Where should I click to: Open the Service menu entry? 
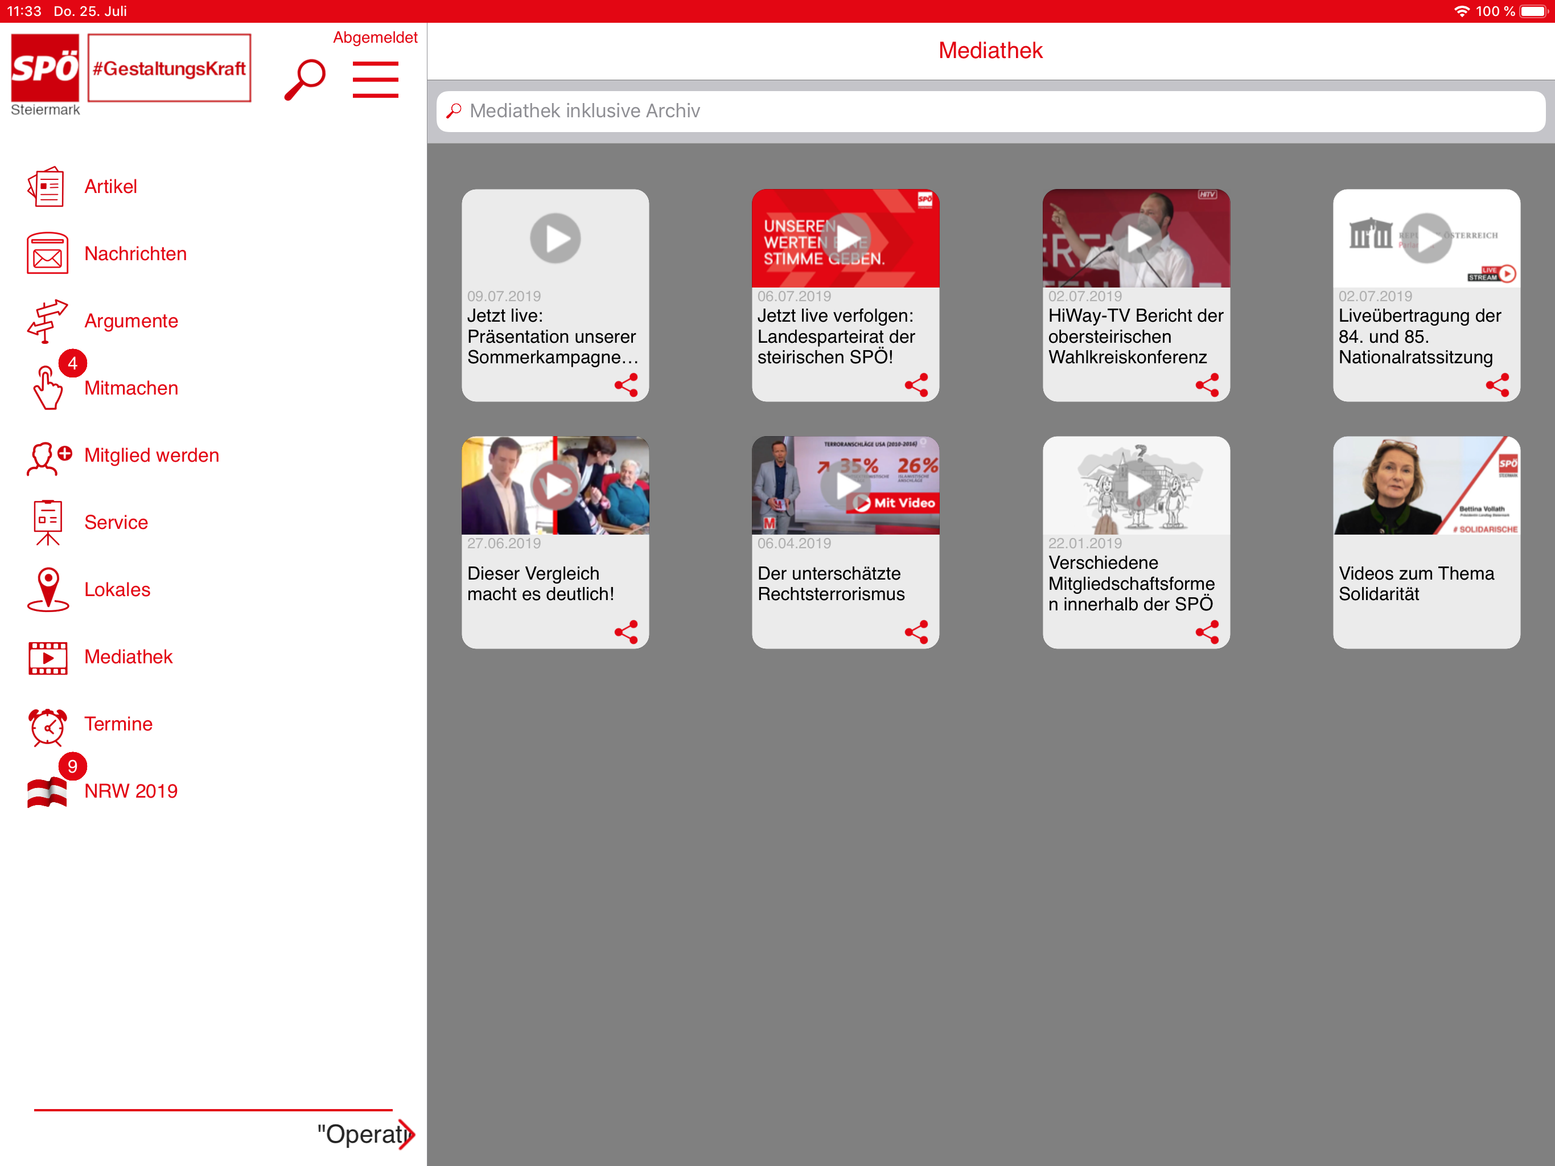116,523
